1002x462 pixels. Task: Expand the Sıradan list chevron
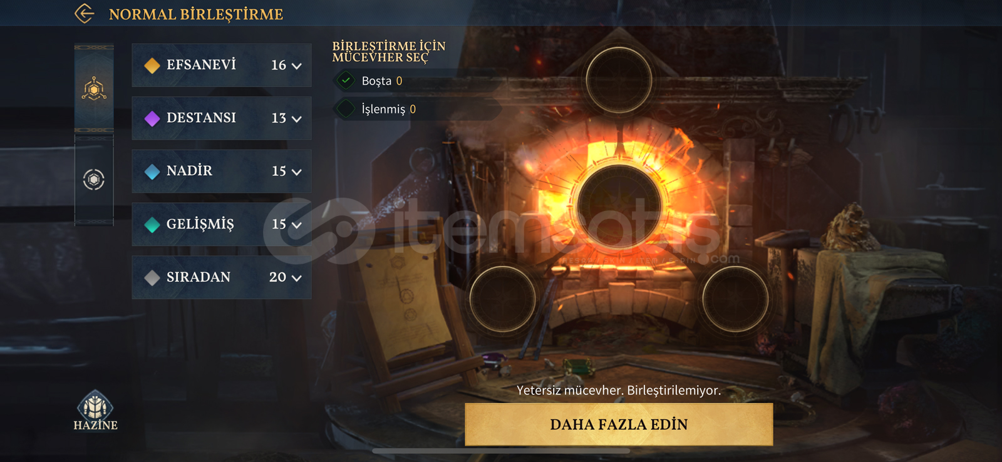[x=297, y=278]
